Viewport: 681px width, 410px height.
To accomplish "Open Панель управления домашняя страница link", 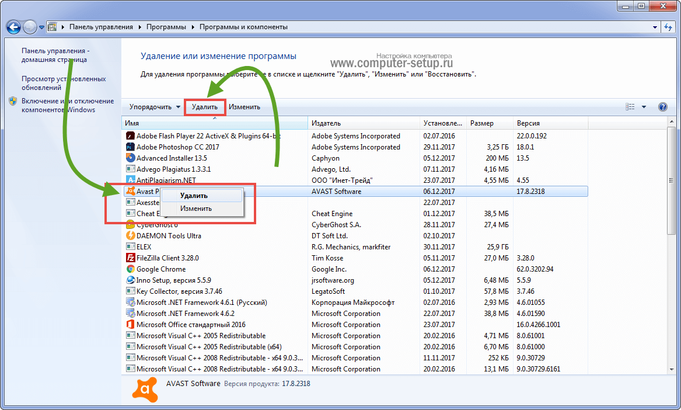I will (x=55, y=55).
